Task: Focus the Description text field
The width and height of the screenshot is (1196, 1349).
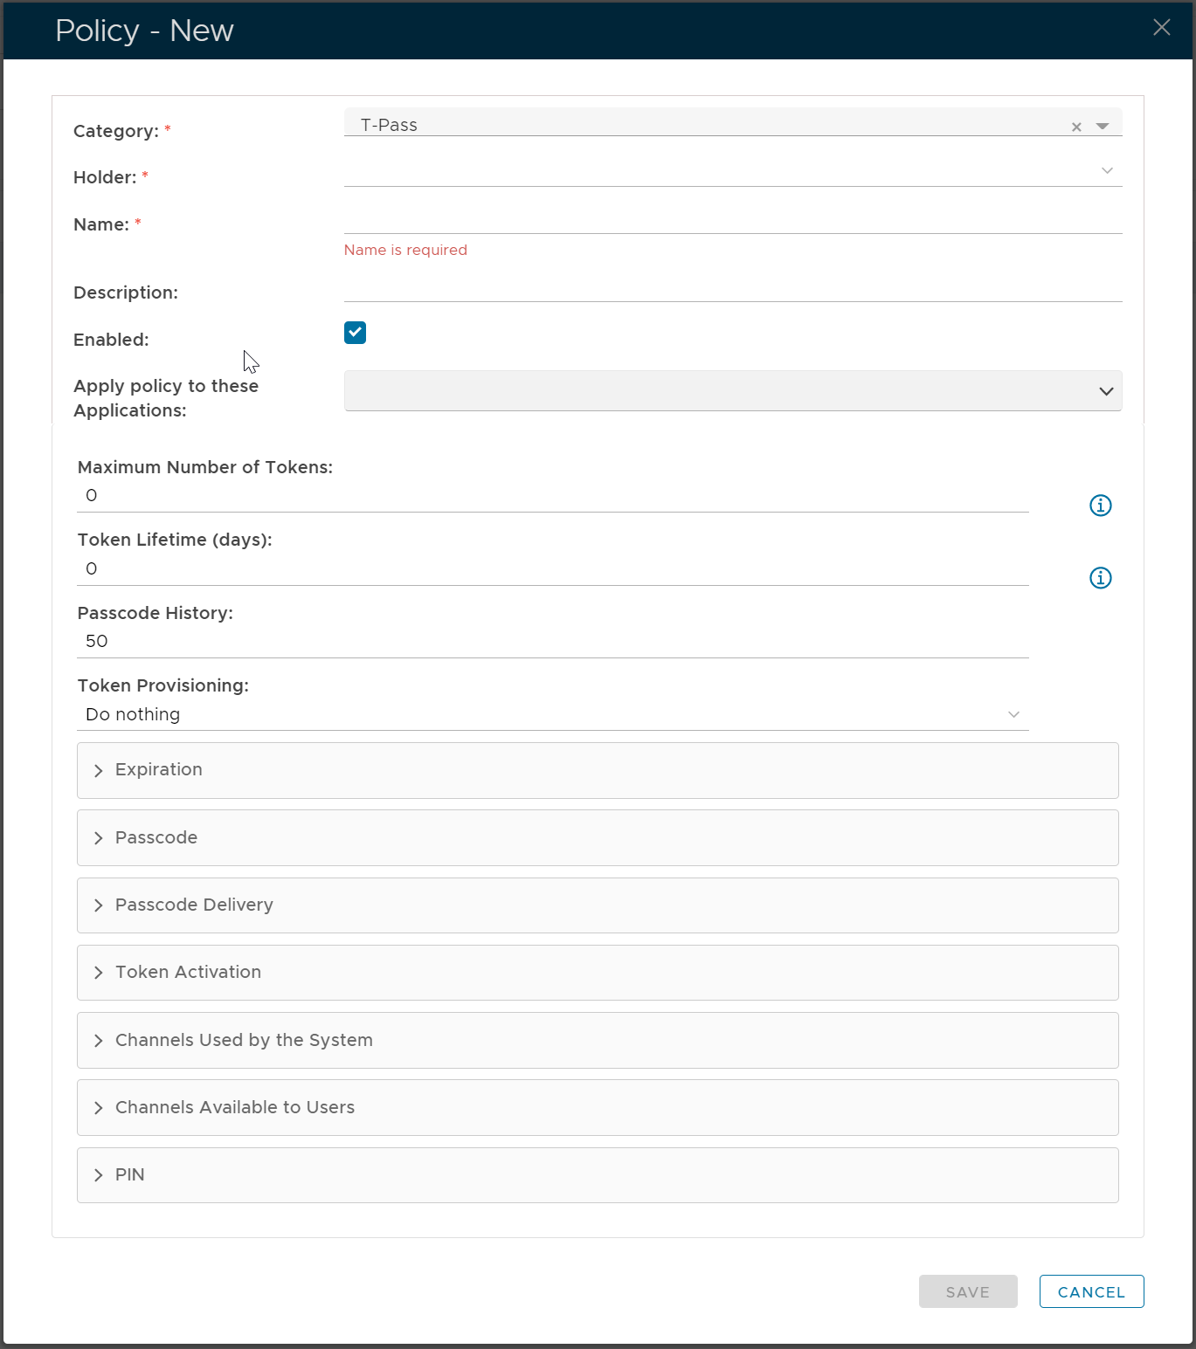Action: (x=732, y=287)
